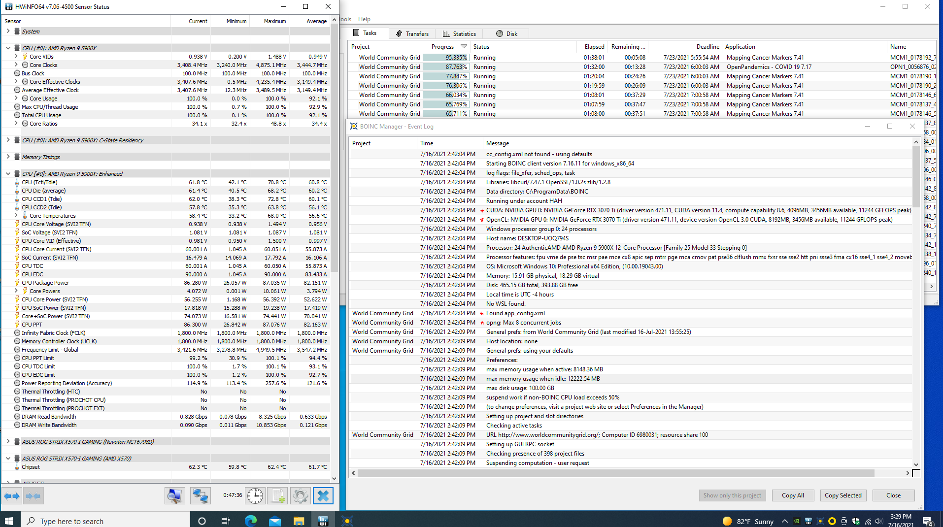The width and height of the screenshot is (943, 527).
Task: Click HWiNFO log file add icon
Action: tap(277, 496)
